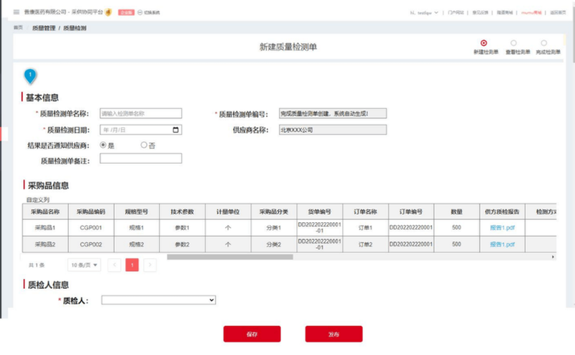Image resolution: width=575 pixels, height=355 pixels.
Task: Click the scroll-right arrow of the table scrollbar
Action: [553, 257]
